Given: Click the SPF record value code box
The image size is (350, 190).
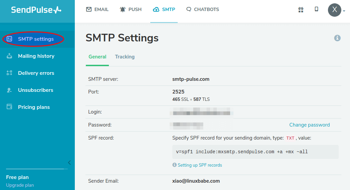Looking at the screenshot, I should pos(255,152).
